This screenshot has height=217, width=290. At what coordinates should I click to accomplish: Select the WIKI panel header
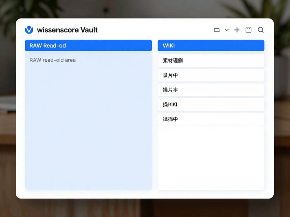tap(211, 45)
